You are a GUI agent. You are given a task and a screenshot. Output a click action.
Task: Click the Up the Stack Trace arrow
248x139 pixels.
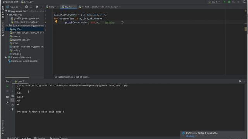click(x=12, y=86)
